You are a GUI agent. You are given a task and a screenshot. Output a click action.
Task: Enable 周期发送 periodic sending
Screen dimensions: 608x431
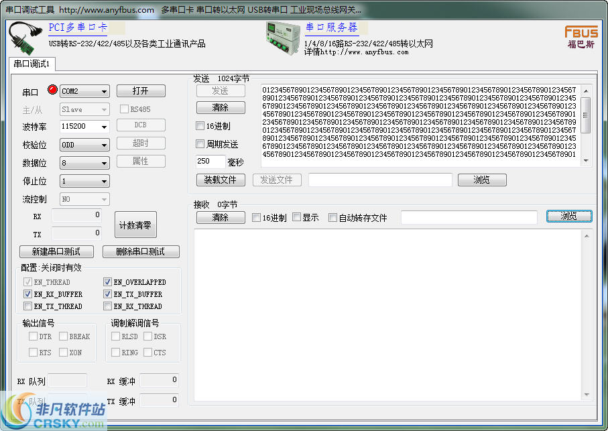point(200,143)
